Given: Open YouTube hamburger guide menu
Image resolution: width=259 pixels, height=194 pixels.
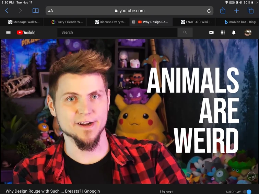Looking at the screenshot, I should pyautogui.click(x=8, y=33).
